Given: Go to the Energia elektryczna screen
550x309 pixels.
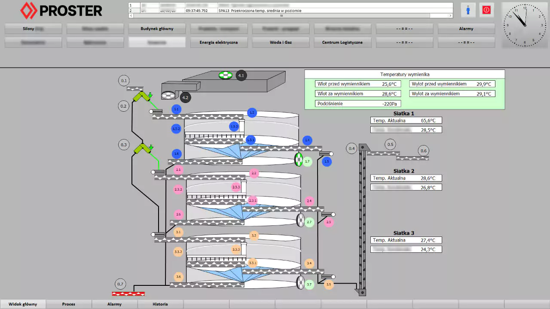Looking at the screenshot, I should pyautogui.click(x=218, y=42).
